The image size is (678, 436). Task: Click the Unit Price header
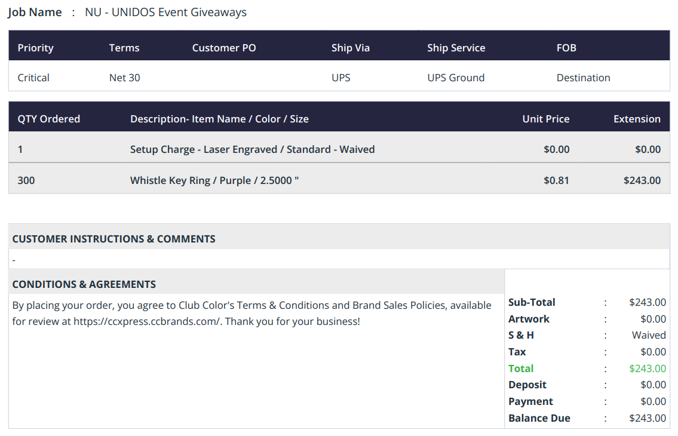click(546, 119)
